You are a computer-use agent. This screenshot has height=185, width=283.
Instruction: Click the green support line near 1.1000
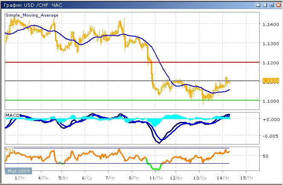[x=107, y=100]
